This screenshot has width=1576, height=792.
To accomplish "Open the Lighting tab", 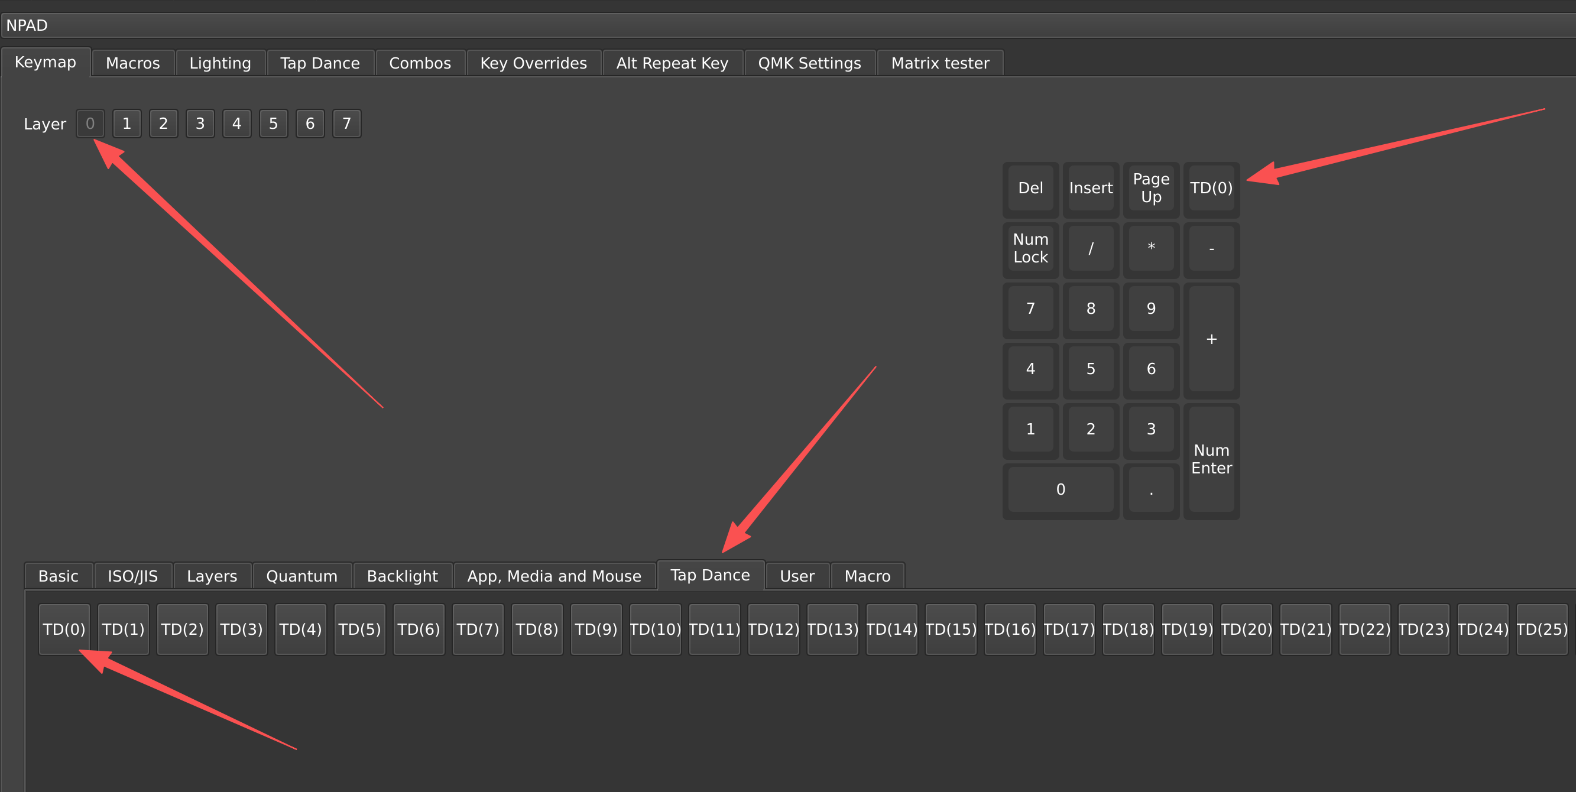I will point(220,63).
